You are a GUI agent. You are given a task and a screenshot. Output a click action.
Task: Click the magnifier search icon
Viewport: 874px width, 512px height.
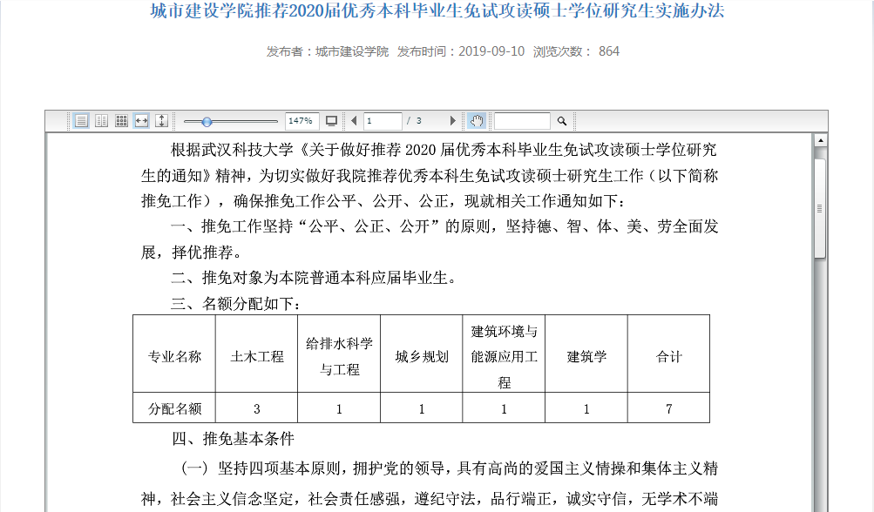coord(562,121)
